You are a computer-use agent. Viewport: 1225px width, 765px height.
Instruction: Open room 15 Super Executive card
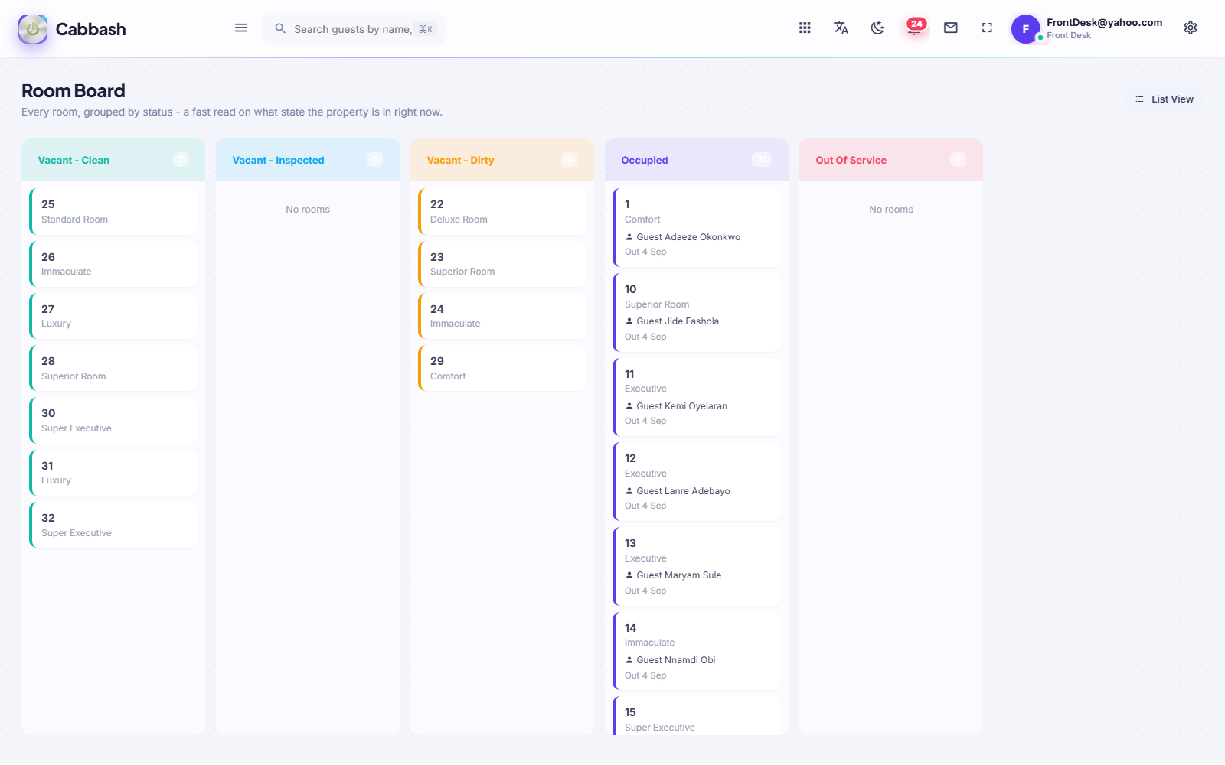point(697,716)
